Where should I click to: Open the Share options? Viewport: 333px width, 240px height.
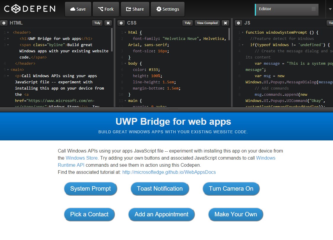pyautogui.click(x=135, y=9)
